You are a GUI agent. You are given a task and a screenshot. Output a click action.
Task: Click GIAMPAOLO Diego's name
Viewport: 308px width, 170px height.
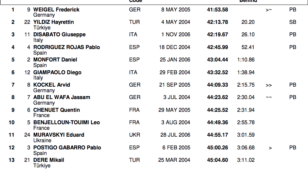[x=57, y=73]
